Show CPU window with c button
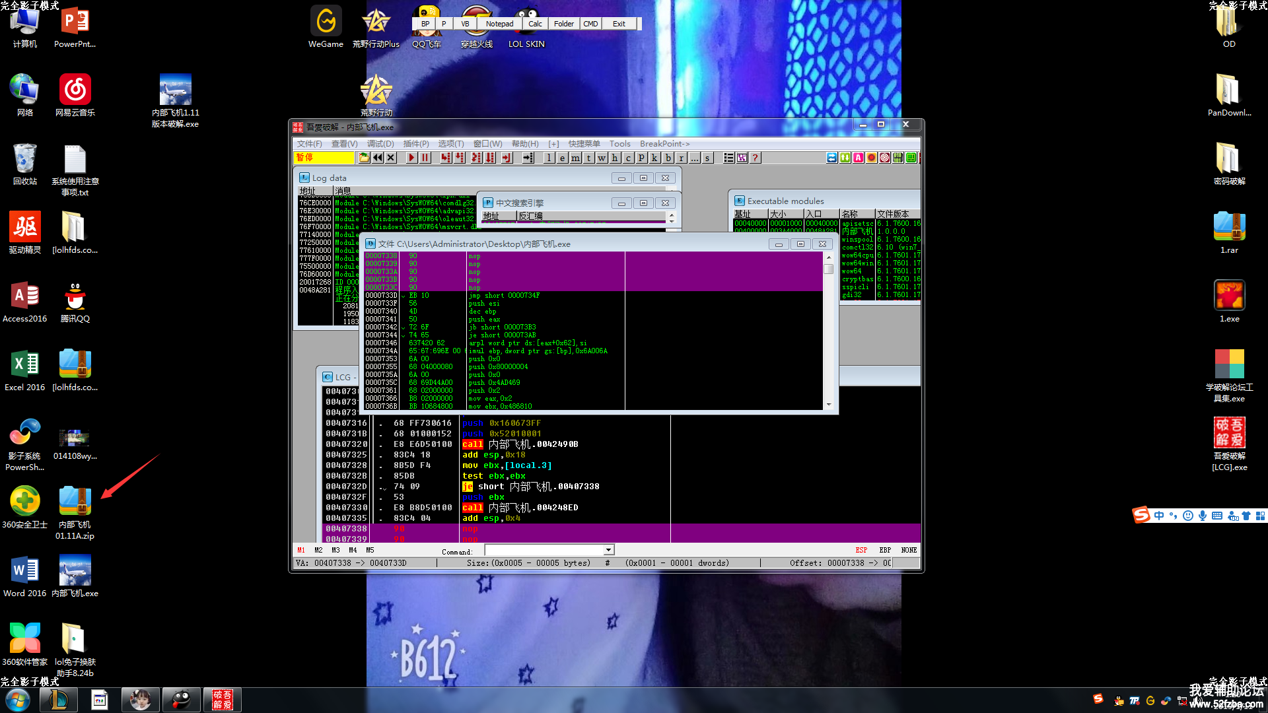The width and height of the screenshot is (1268, 713). pyautogui.click(x=628, y=158)
